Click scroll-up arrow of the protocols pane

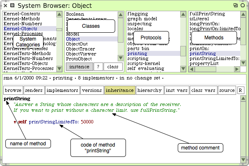tap(183, 14)
